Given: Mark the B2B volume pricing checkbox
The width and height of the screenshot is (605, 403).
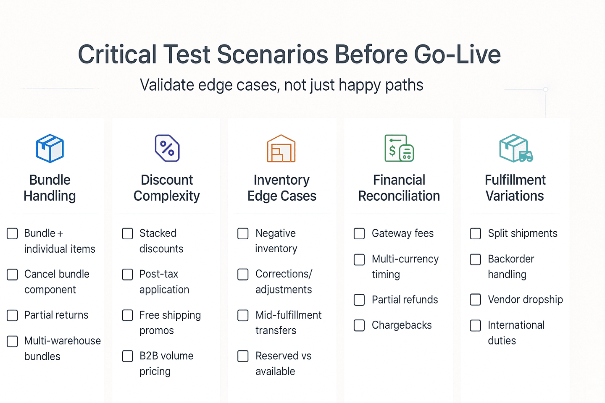Looking at the screenshot, I should click(x=128, y=356).
